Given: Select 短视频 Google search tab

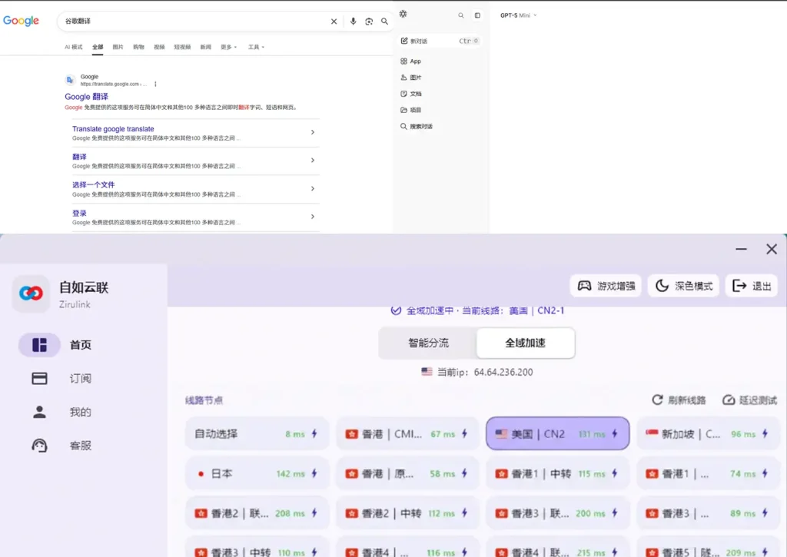Looking at the screenshot, I should coord(182,47).
